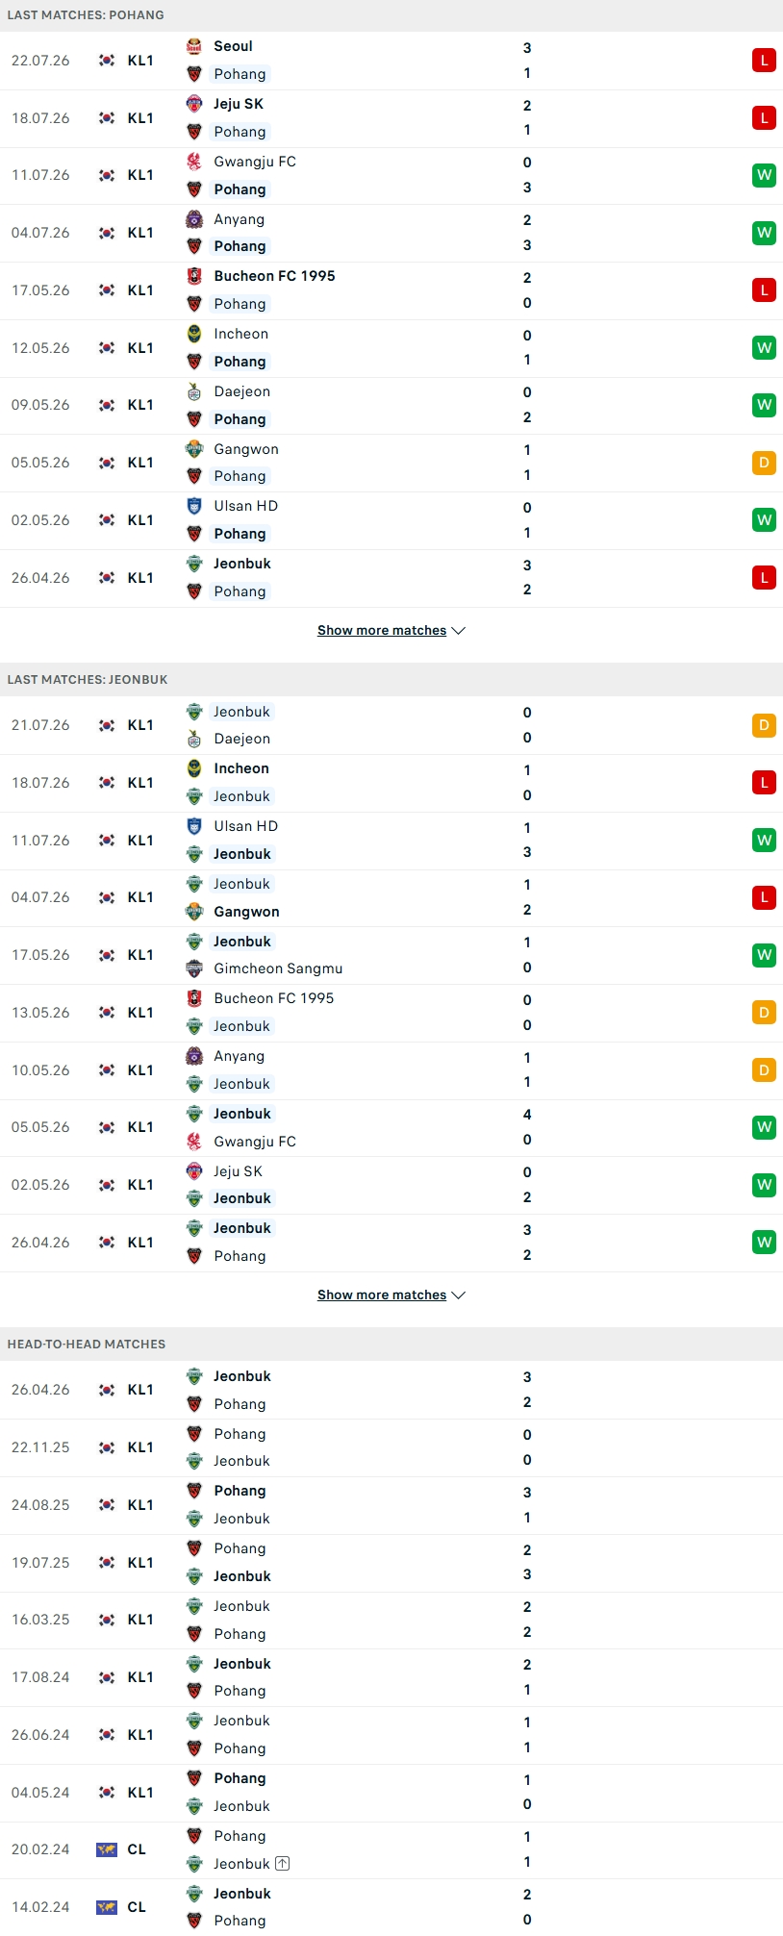Click red L badge for Seoul vs Pohang
Image resolution: width=783 pixels, height=1936 pixels.
click(764, 61)
